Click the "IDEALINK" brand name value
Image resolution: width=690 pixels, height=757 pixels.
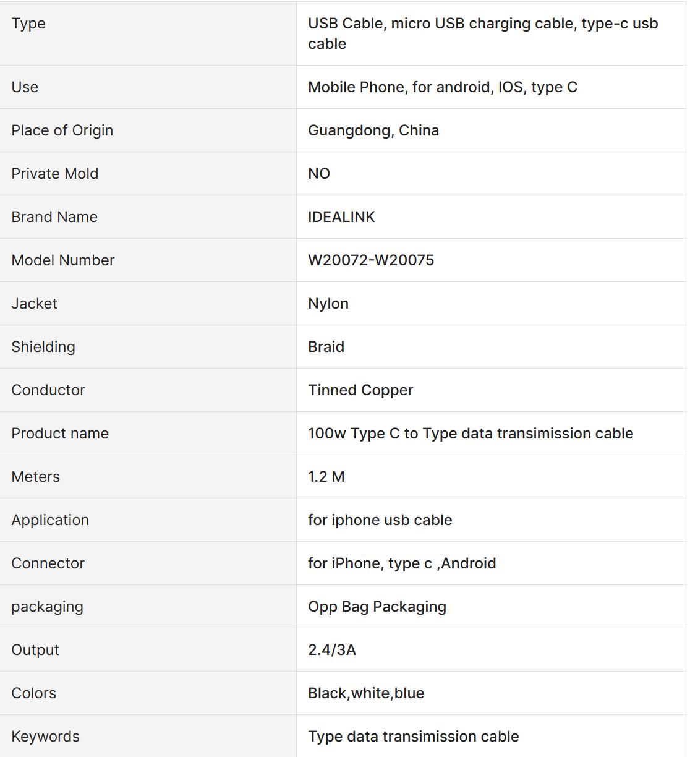point(341,217)
